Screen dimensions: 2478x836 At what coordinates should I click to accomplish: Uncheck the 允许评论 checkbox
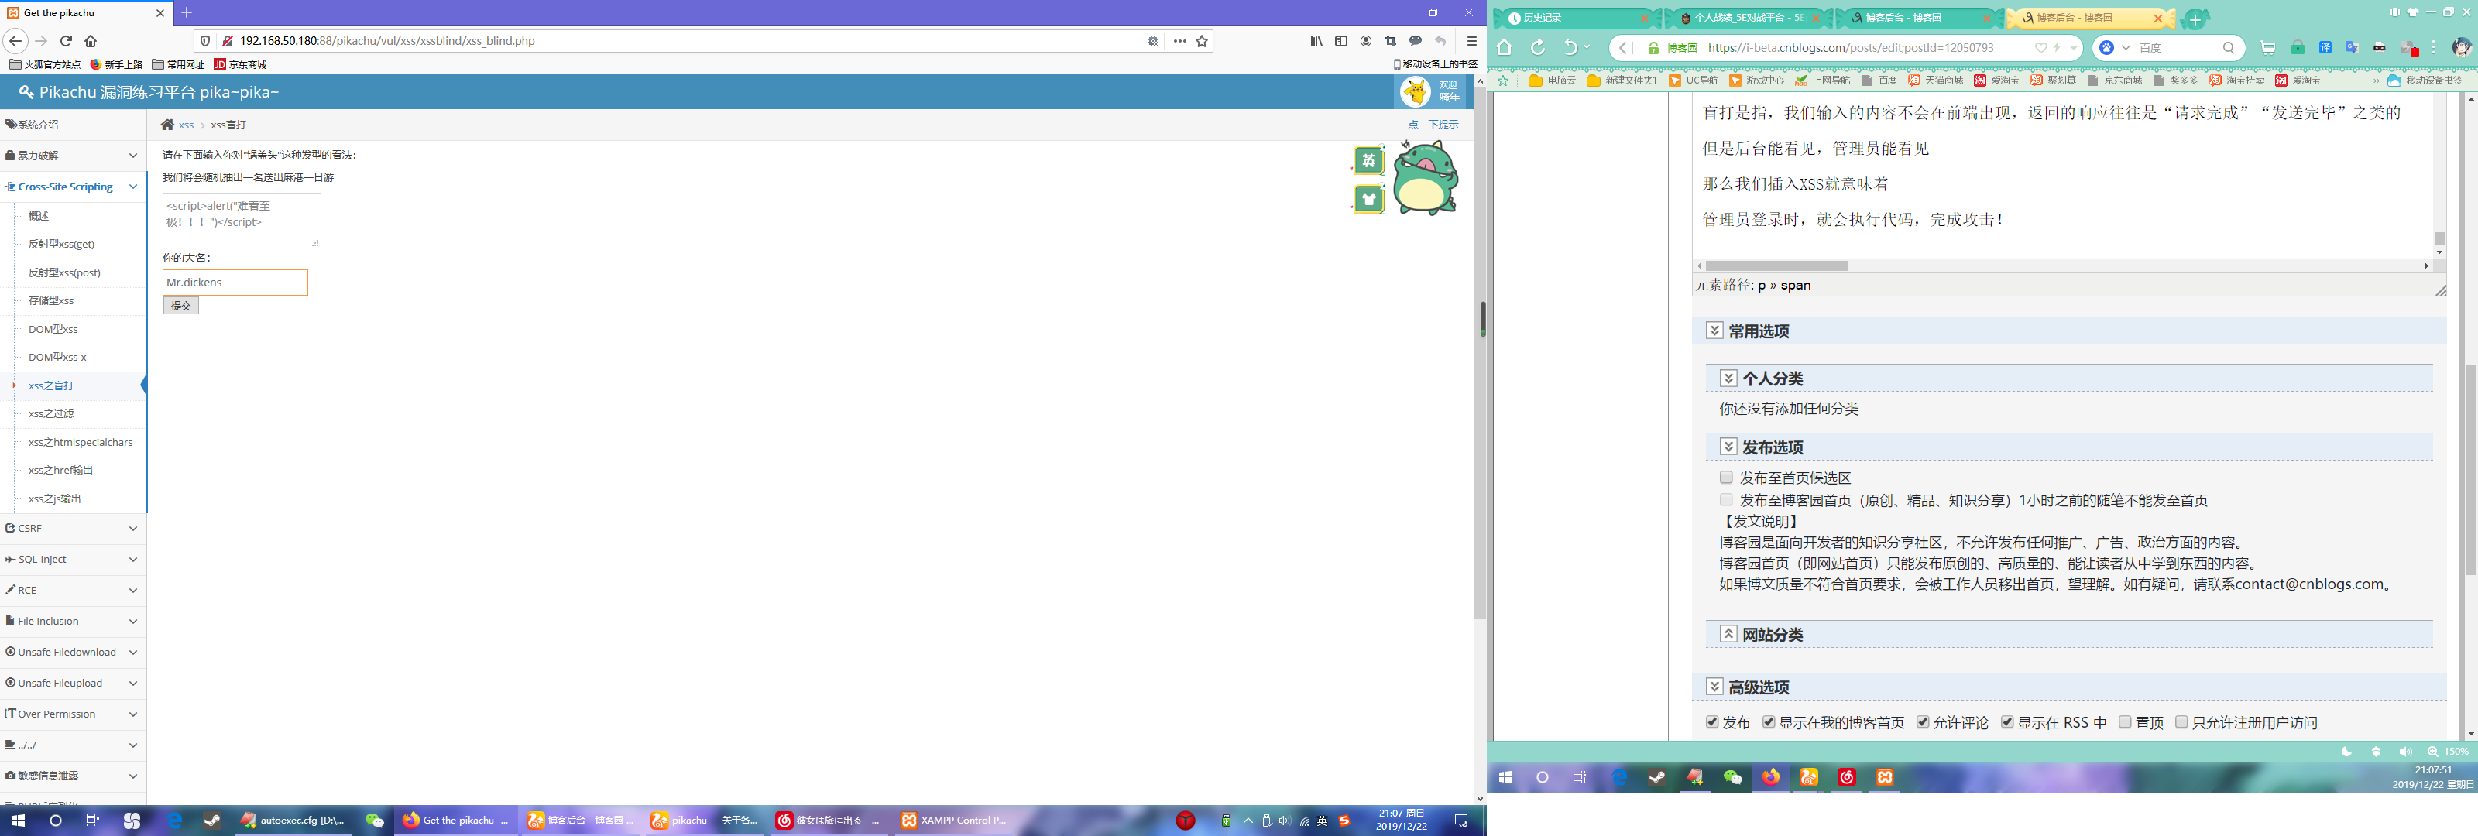(x=1922, y=721)
